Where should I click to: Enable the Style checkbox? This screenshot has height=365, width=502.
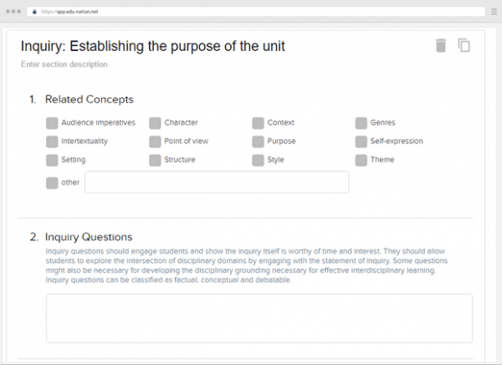pyautogui.click(x=258, y=160)
